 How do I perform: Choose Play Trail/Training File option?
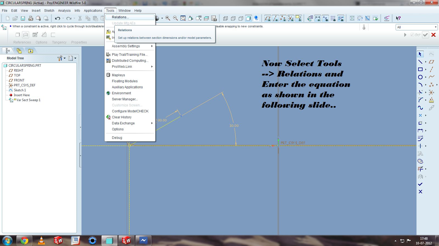(130, 55)
